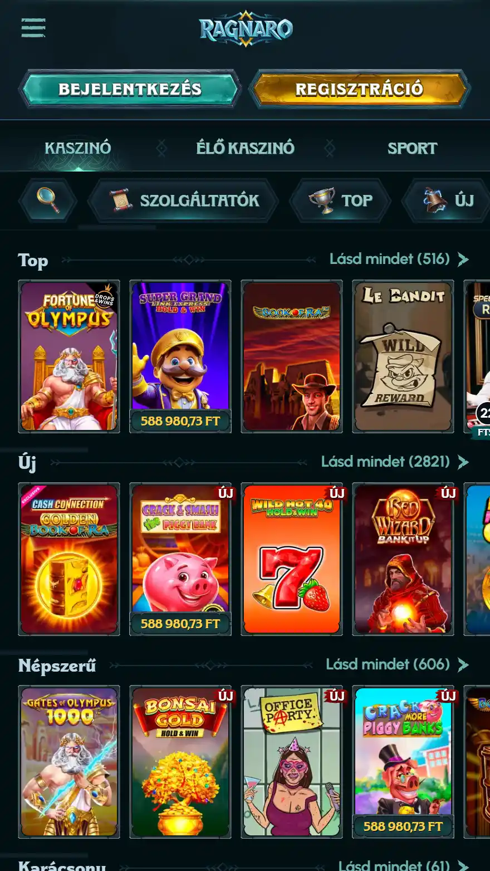Open the Office Party game thumbnail

point(292,762)
